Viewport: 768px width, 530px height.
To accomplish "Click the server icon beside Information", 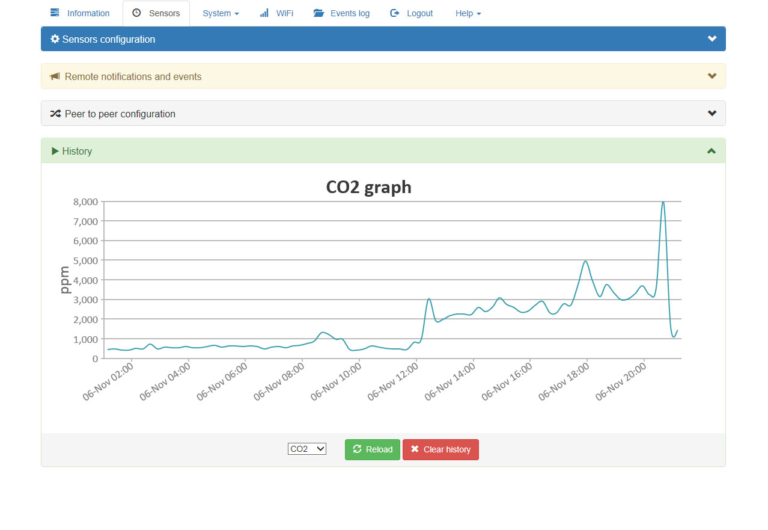I will click(55, 13).
